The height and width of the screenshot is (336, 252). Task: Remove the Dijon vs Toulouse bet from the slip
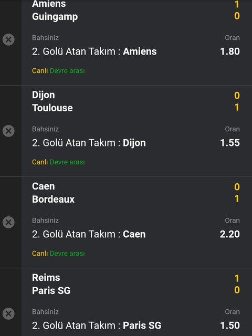click(x=8, y=131)
